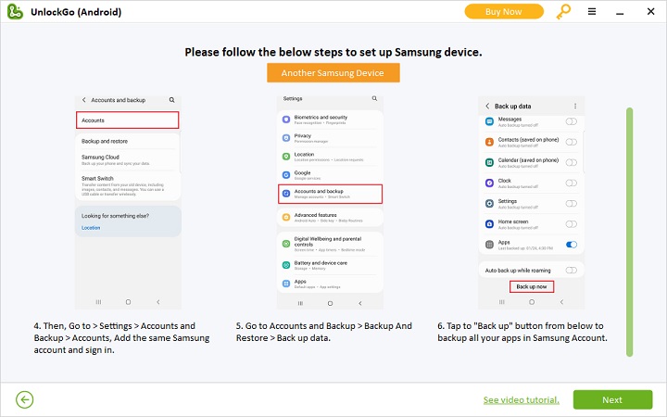Toggle the Home screen backup switch
The height and width of the screenshot is (417, 667).
click(571, 224)
